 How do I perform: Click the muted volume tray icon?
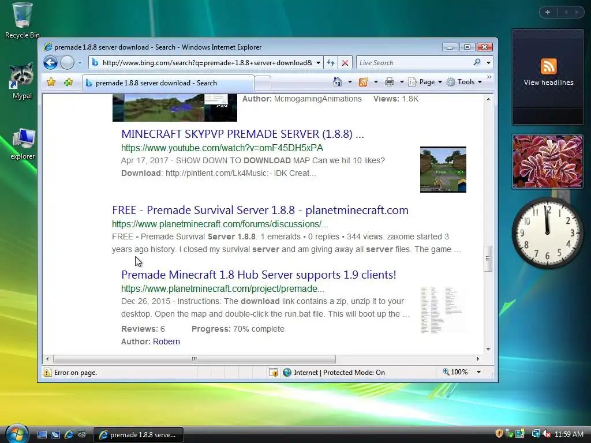(x=546, y=434)
